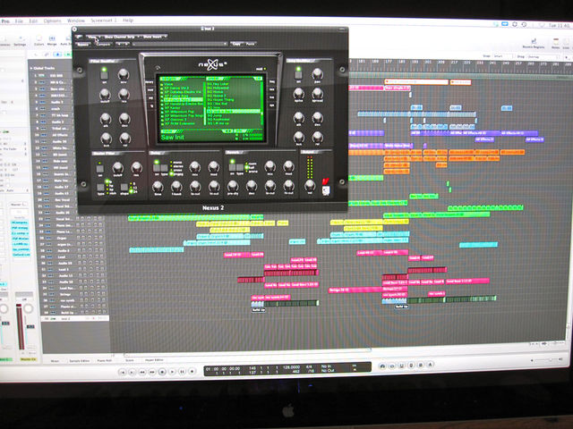Click the transport stop button
The width and height of the screenshot is (573, 429).
(163, 372)
